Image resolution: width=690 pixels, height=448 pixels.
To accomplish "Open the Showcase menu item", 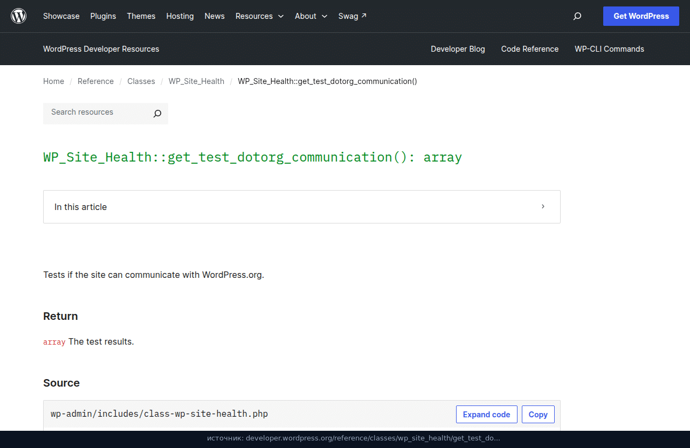I will pos(61,16).
